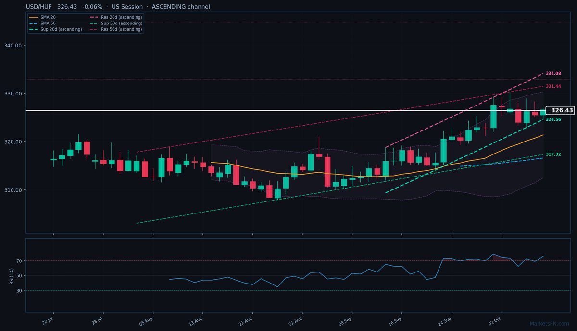Click the USD/HUF pair name in the chart title

coord(39,7)
